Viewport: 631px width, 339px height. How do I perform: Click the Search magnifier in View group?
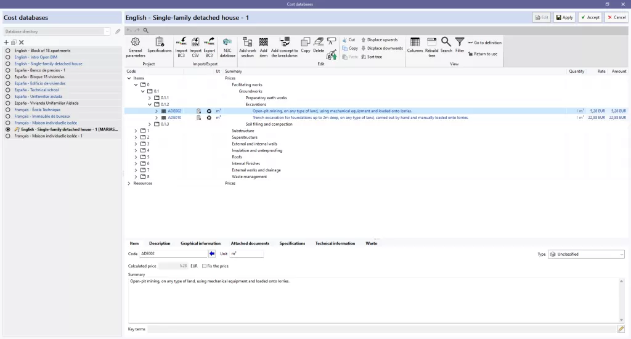click(x=446, y=45)
